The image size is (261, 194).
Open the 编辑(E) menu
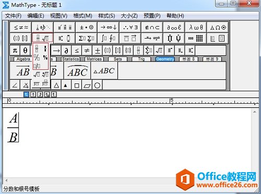(35, 16)
